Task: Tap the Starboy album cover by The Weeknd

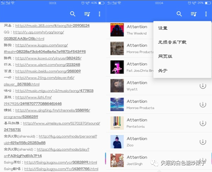Action: click(117, 30)
